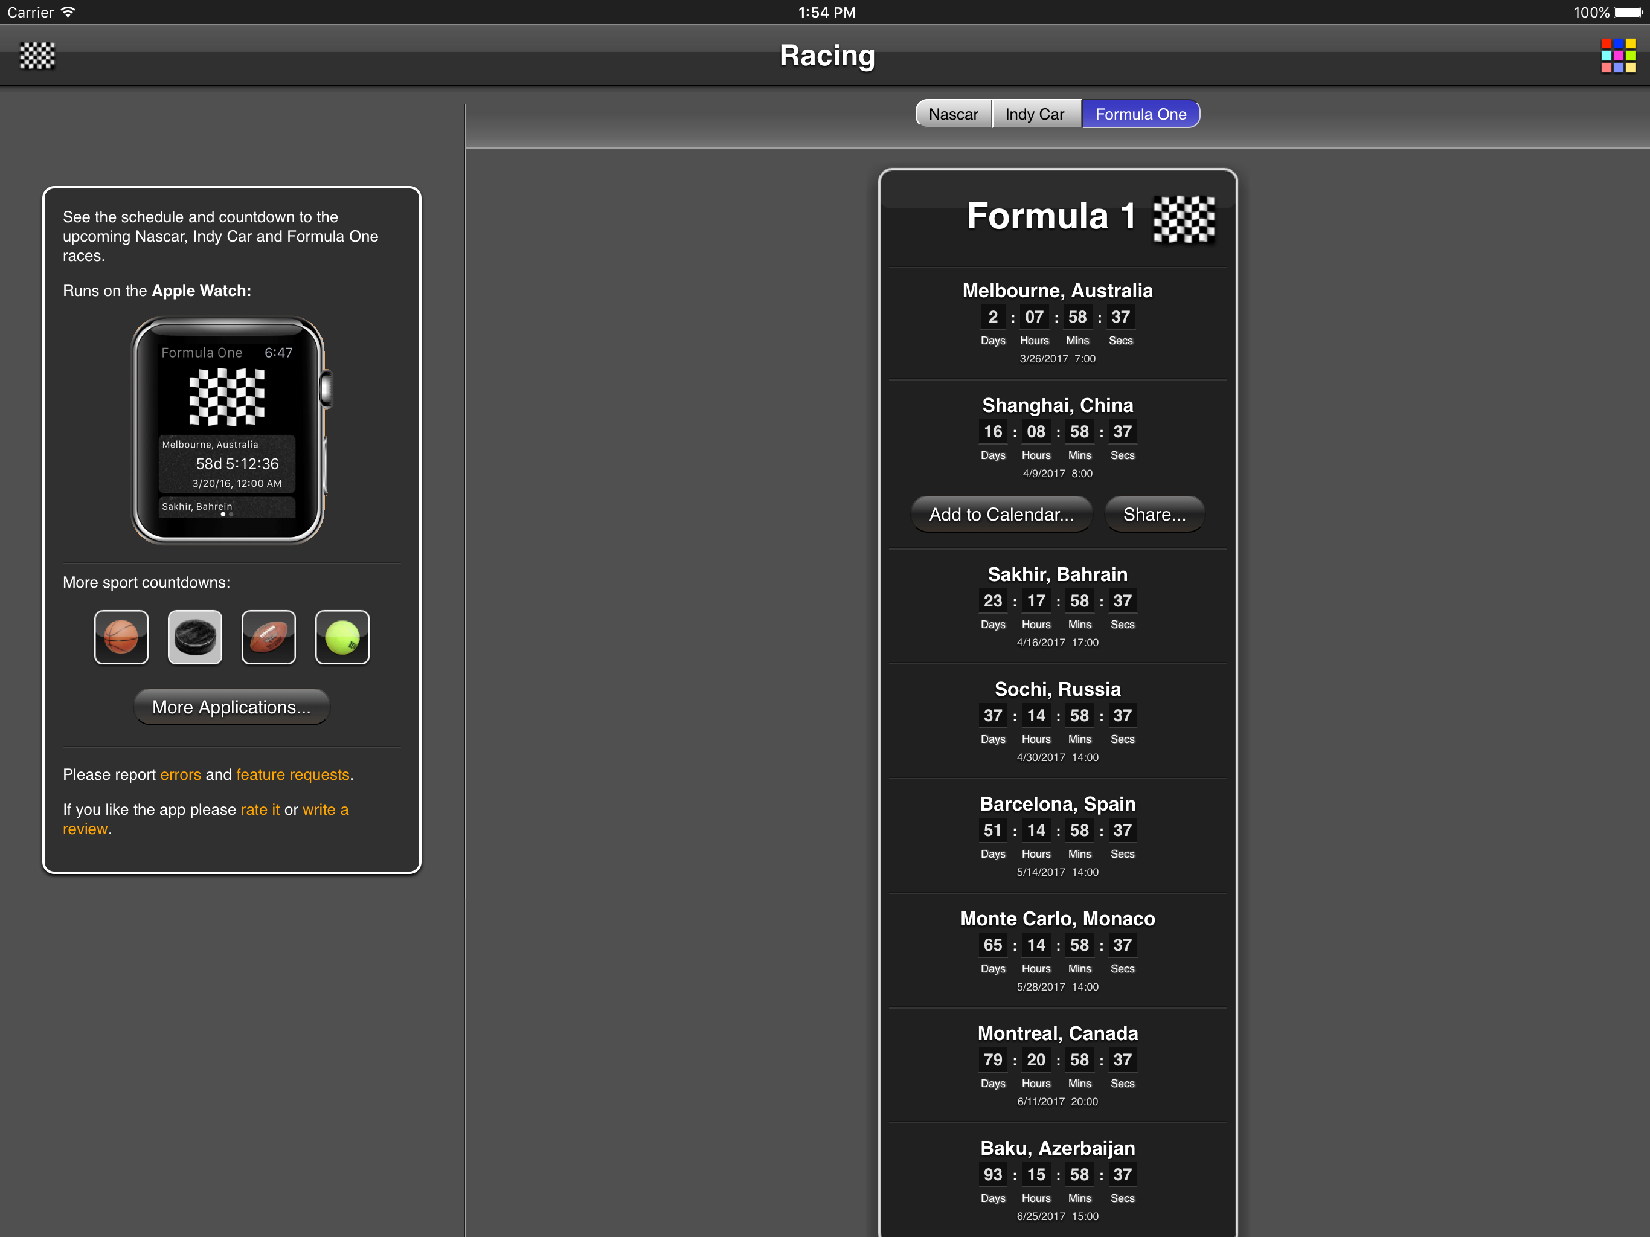Tap the 5/28/2017 14:00 race date

pyautogui.click(x=1057, y=987)
